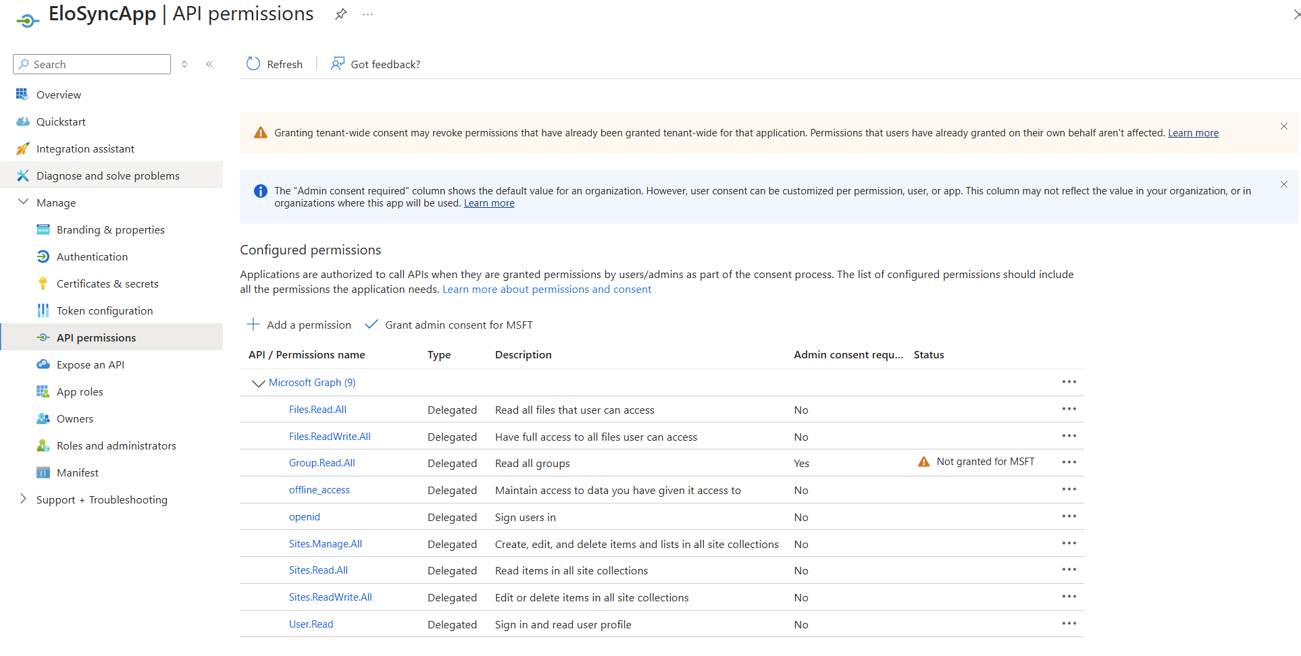The height and width of the screenshot is (656, 1301).
Task: Click the Not granted for MSFT status
Action: coord(976,462)
